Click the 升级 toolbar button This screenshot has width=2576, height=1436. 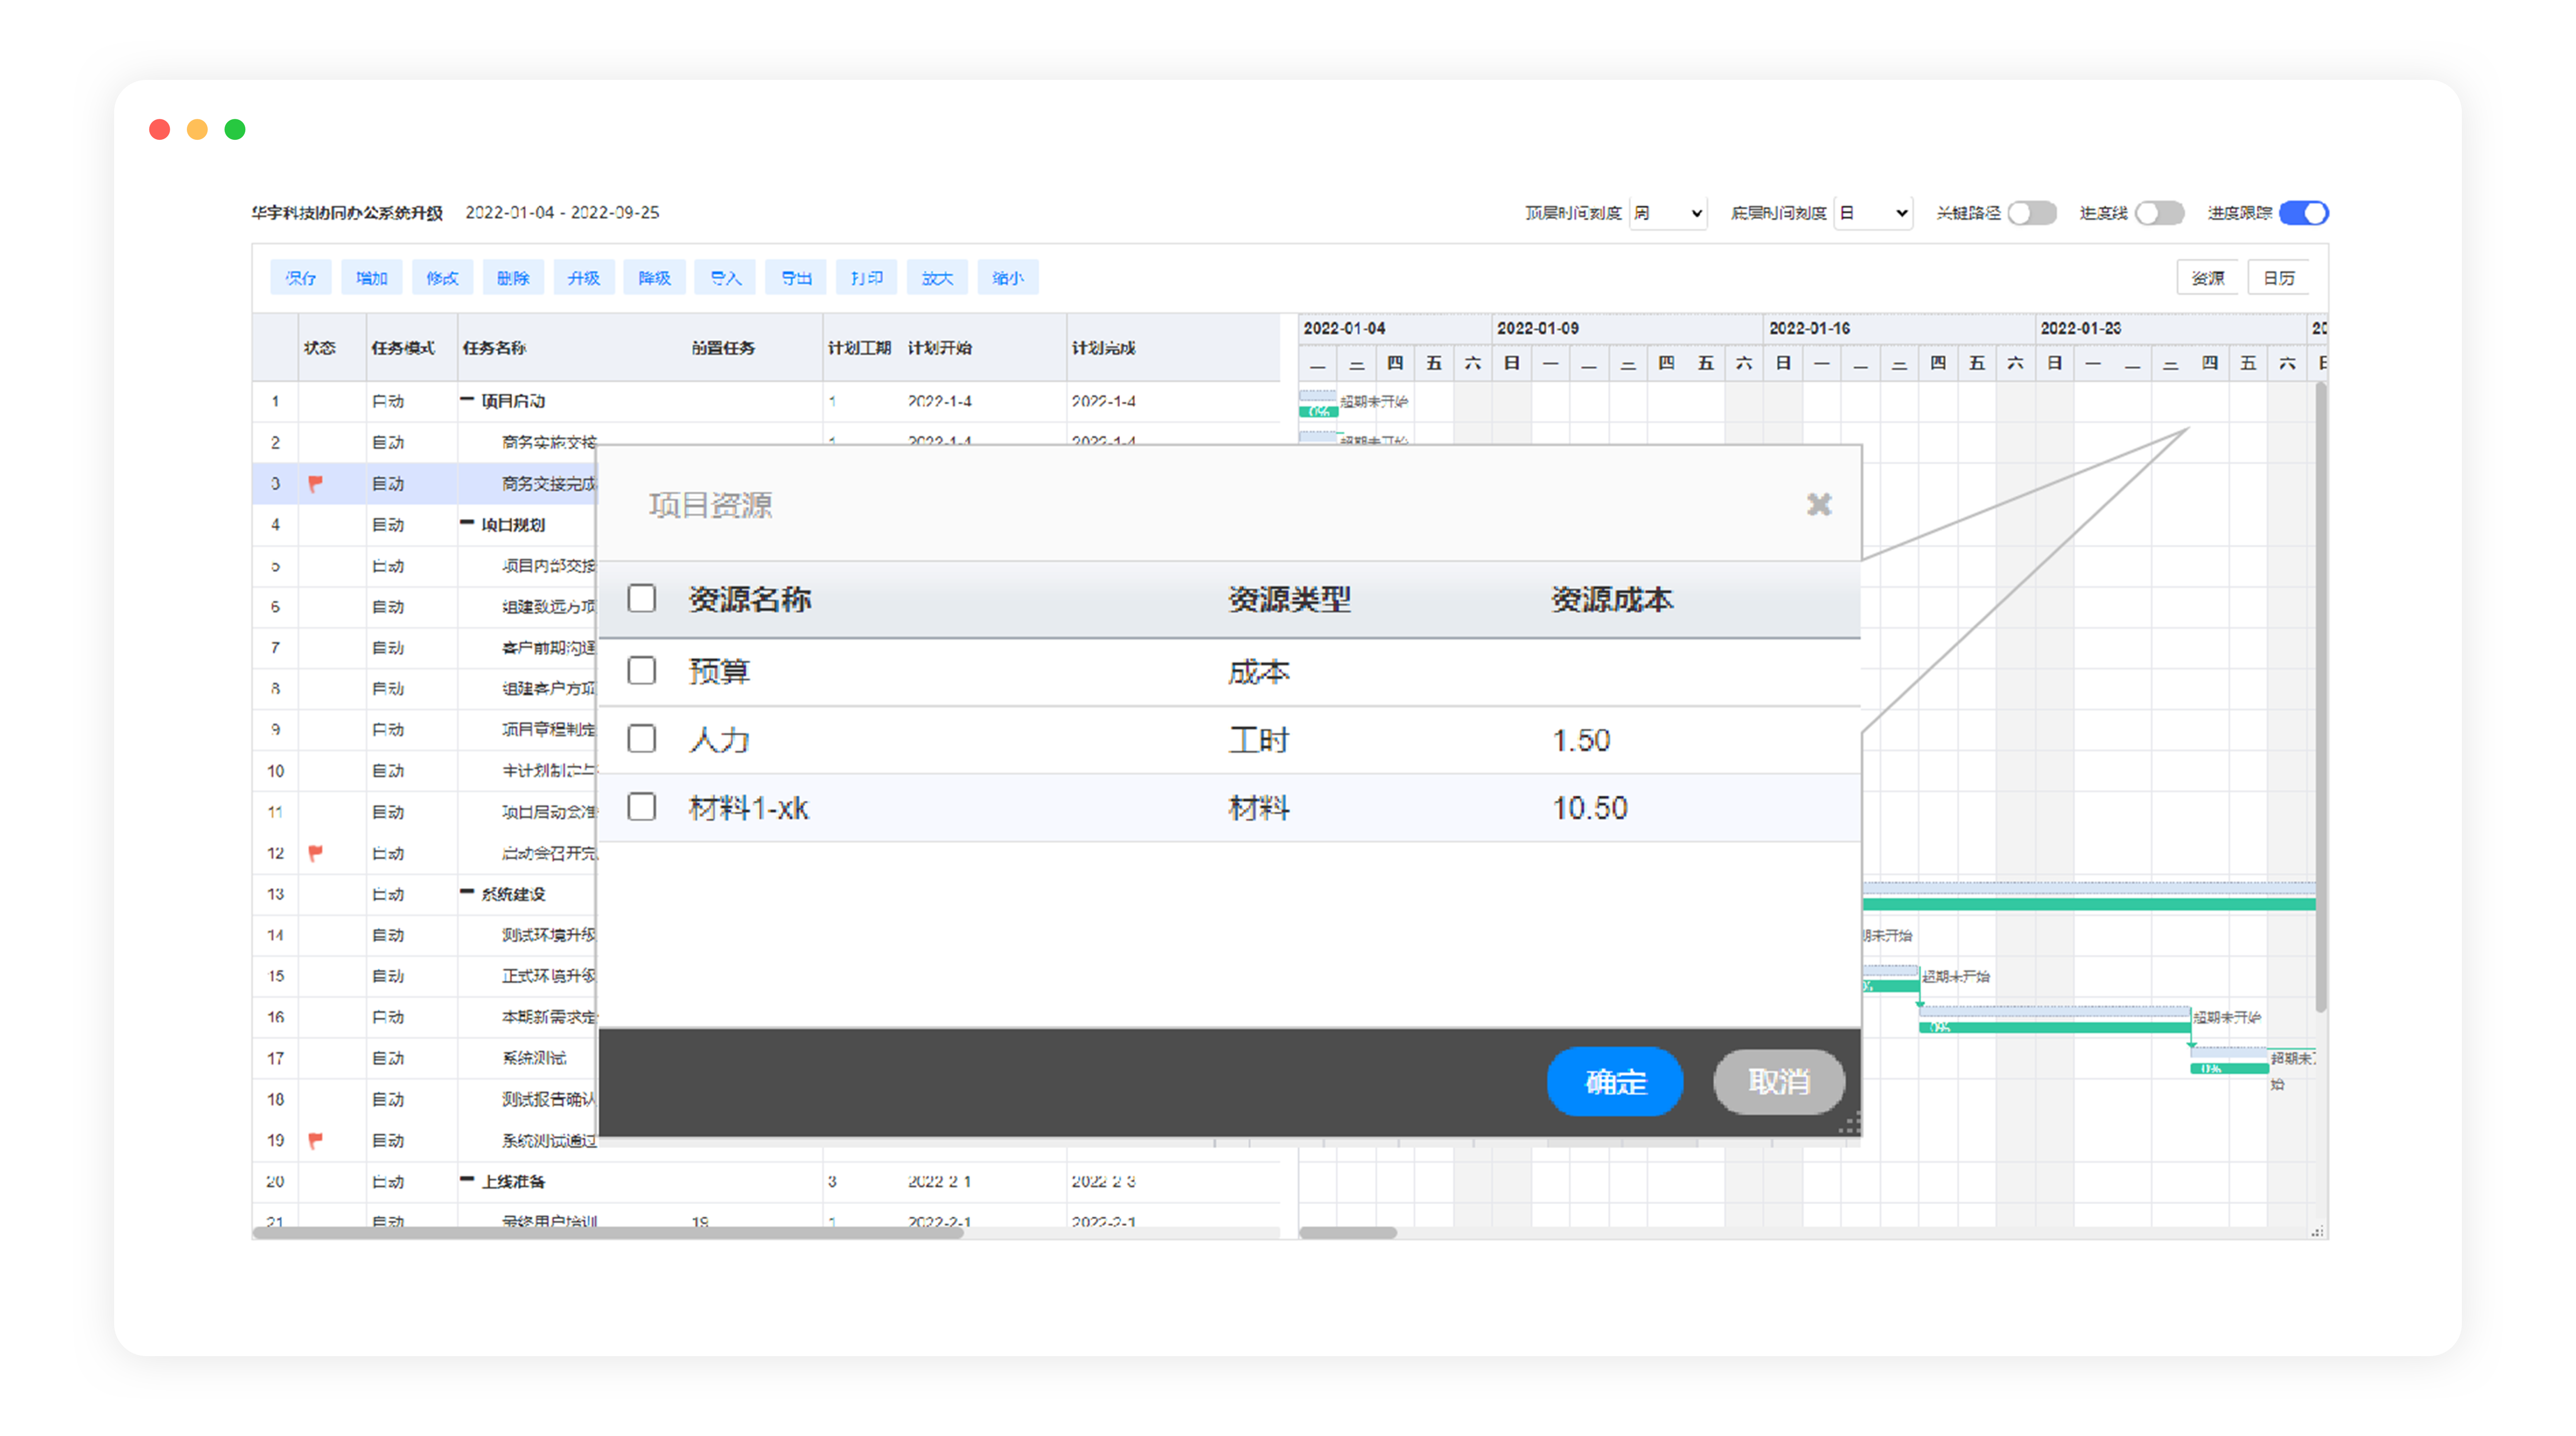coord(583,278)
